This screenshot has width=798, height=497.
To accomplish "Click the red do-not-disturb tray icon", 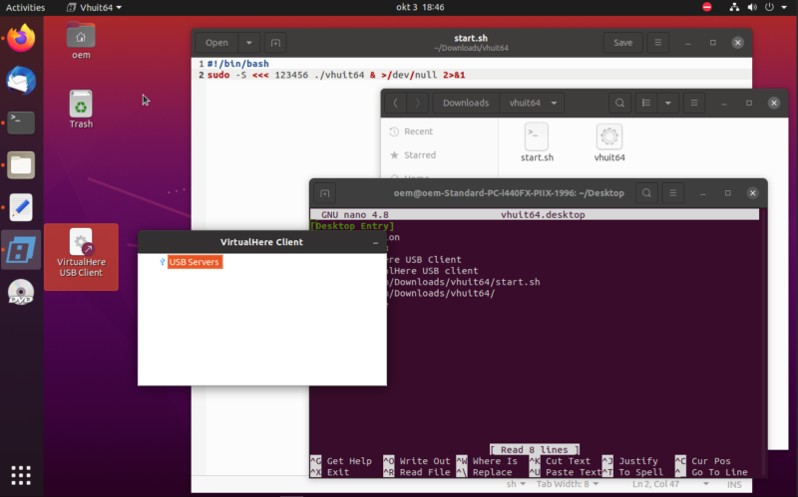I will (707, 7).
